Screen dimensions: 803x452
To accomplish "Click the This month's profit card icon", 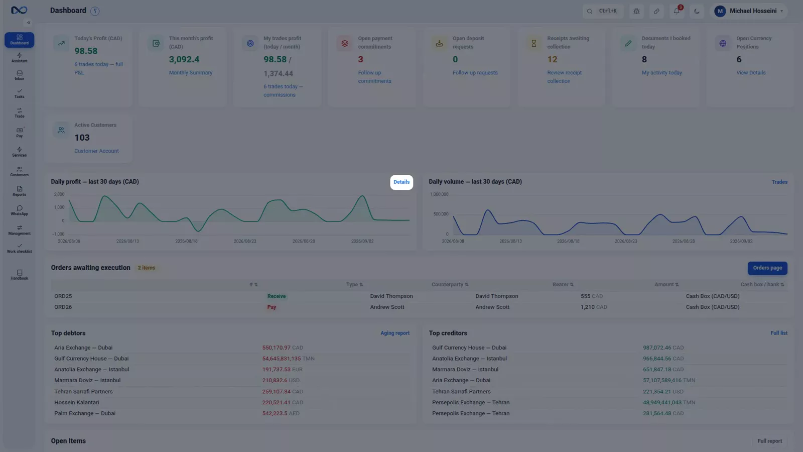I will (156, 43).
